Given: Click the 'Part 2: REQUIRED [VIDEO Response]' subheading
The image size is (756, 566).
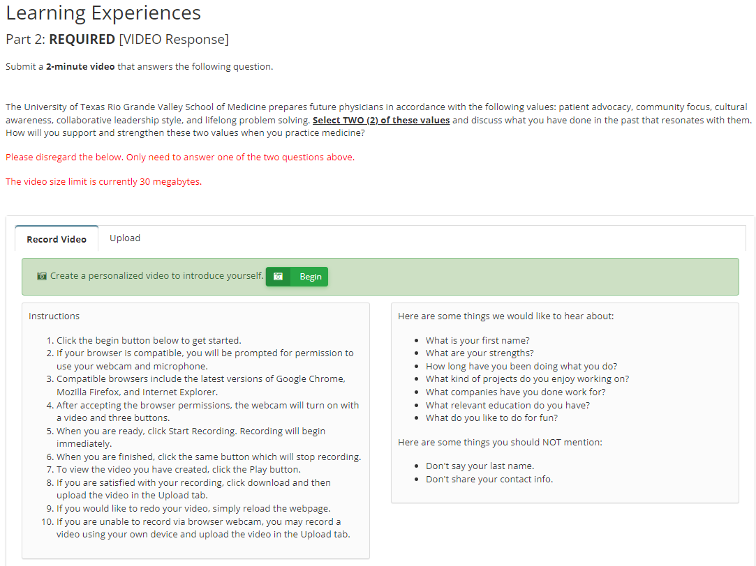Looking at the screenshot, I should [x=117, y=40].
